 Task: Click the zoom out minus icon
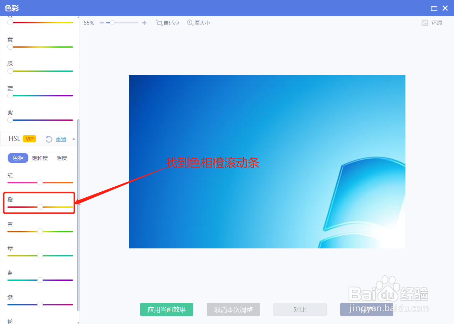tap(102, 23)
